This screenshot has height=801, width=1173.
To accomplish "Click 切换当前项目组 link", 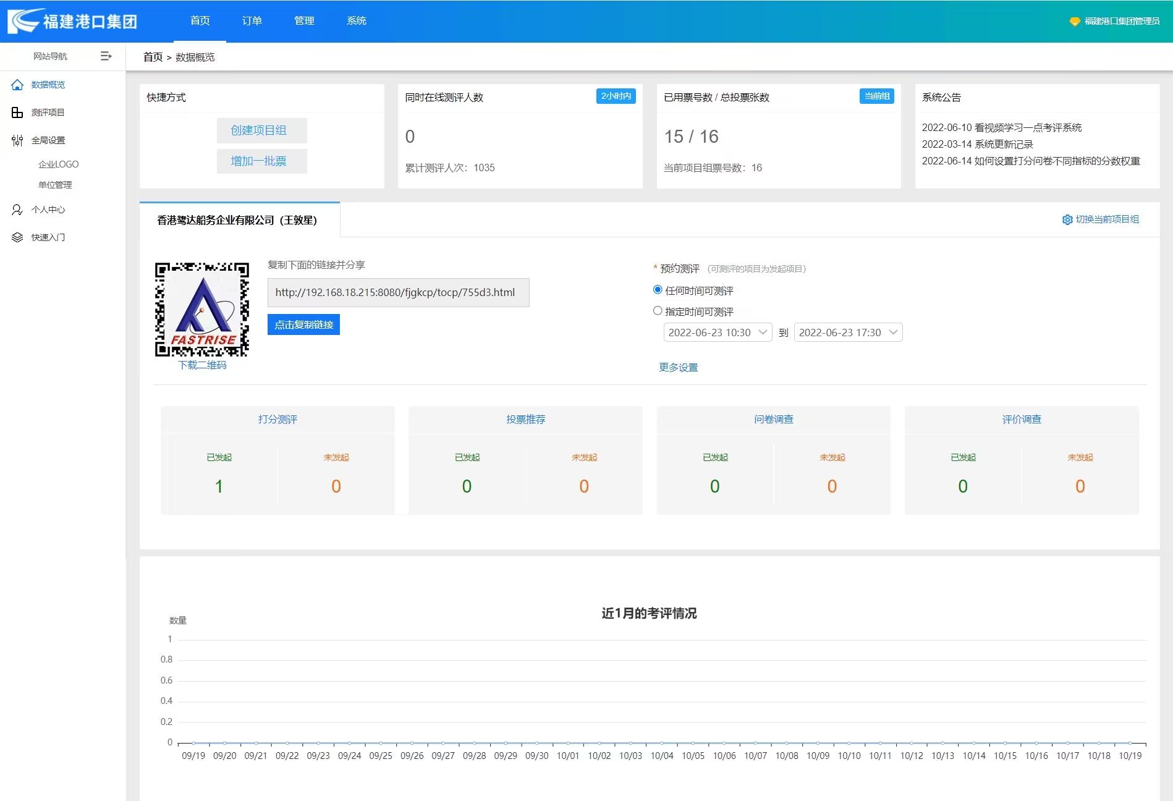I will pyautogui.click(x=1107, y=219).
